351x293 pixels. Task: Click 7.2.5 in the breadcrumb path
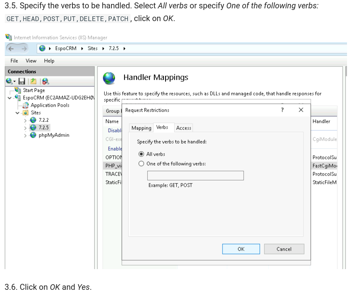(114, 49)
